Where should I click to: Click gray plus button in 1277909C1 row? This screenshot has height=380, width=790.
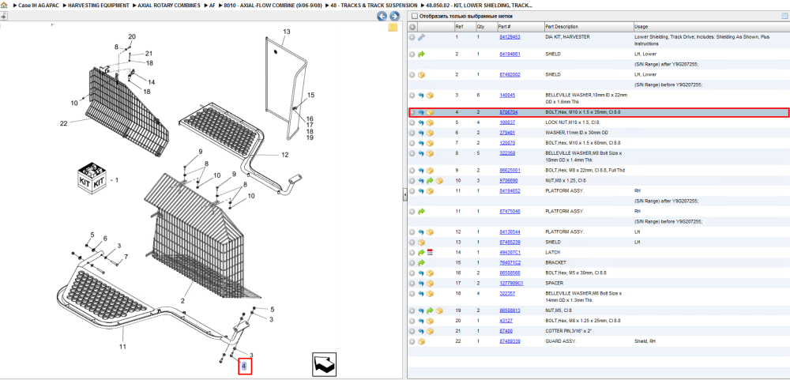[412, 284]
